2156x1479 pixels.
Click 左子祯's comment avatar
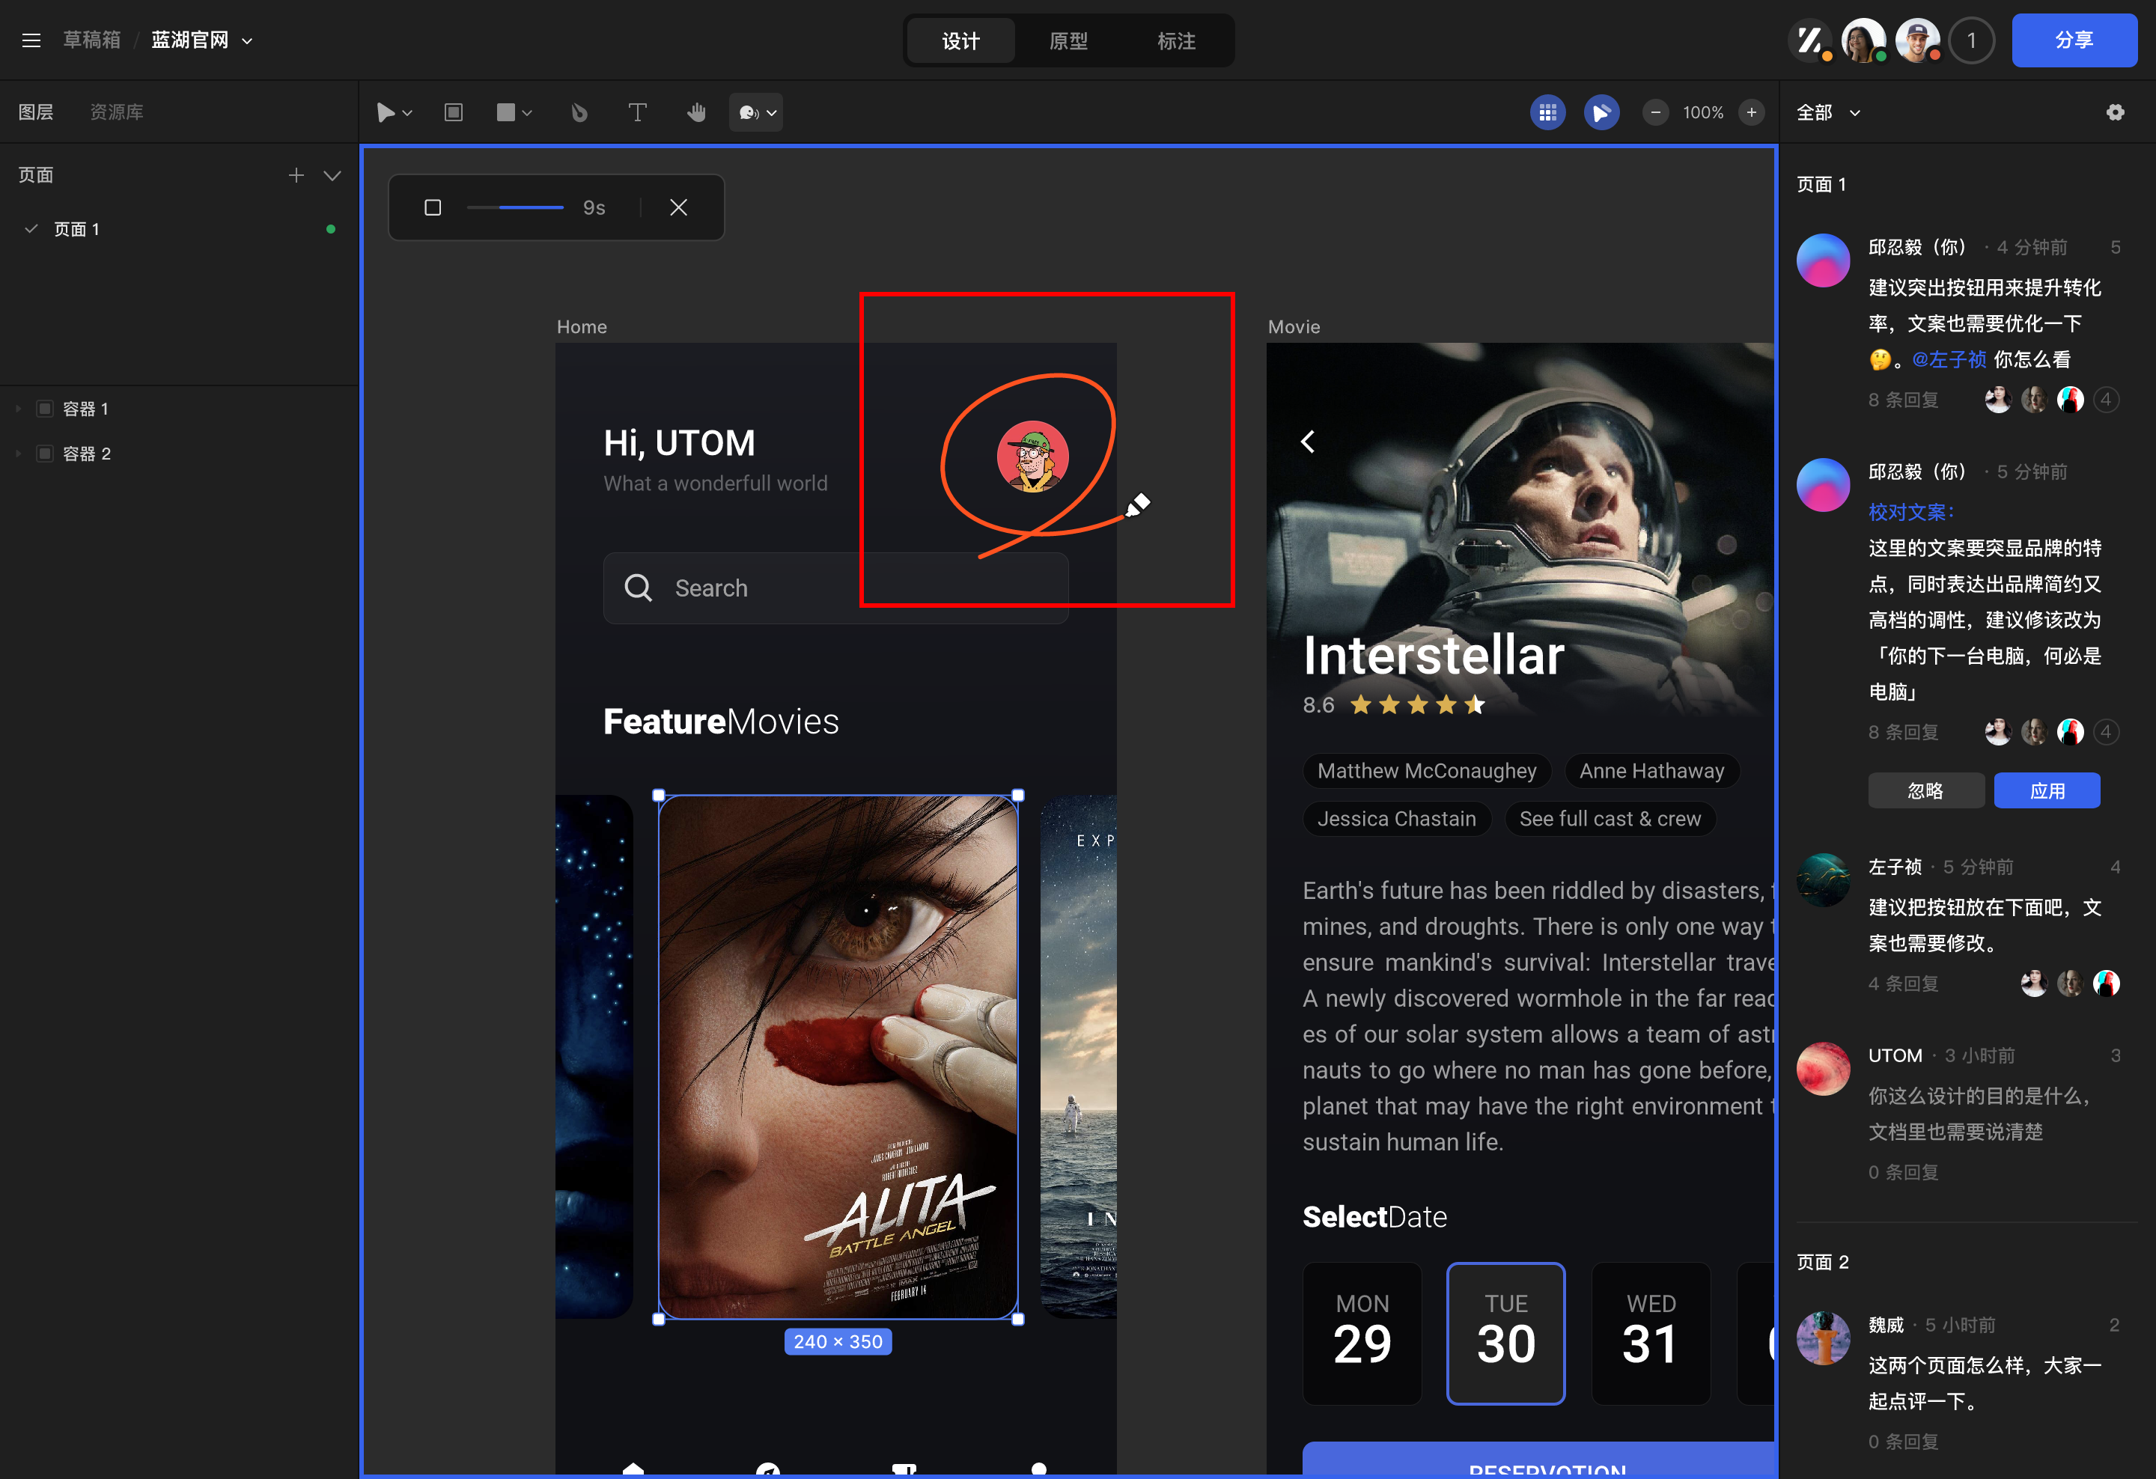[x=1823, y=880]
